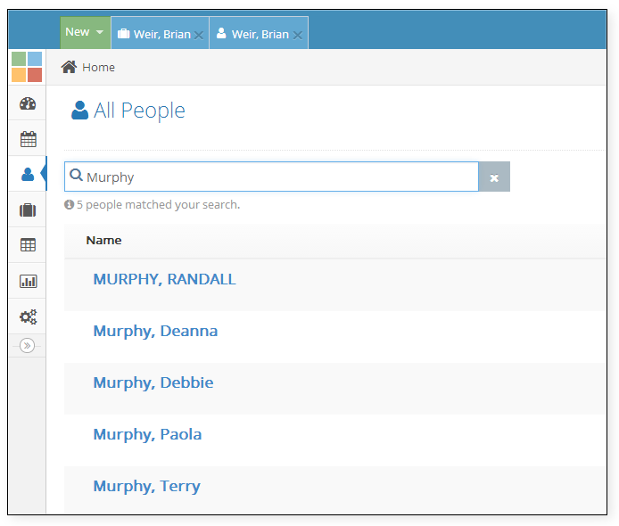
Task: Open the green New dropdown menu
Action: (85, 32)
